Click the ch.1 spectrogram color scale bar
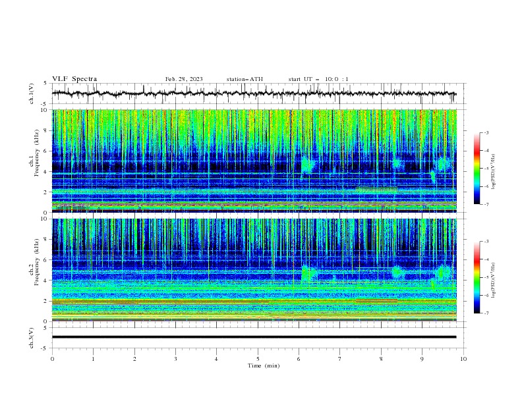The height and width of the screenshot is (403, 522). 477,169
